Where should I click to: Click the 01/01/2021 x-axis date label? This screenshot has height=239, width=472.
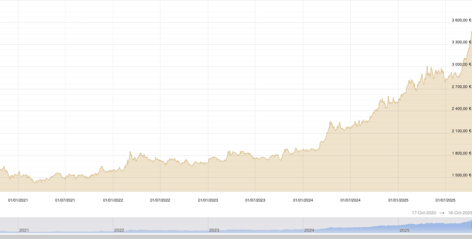pos(18,200)
